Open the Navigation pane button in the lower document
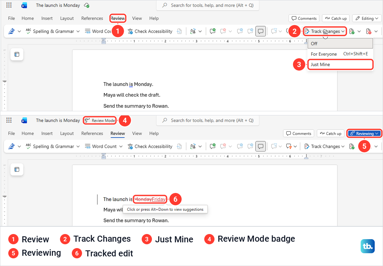This screenshot has height=266, width=383. (17, 169)
